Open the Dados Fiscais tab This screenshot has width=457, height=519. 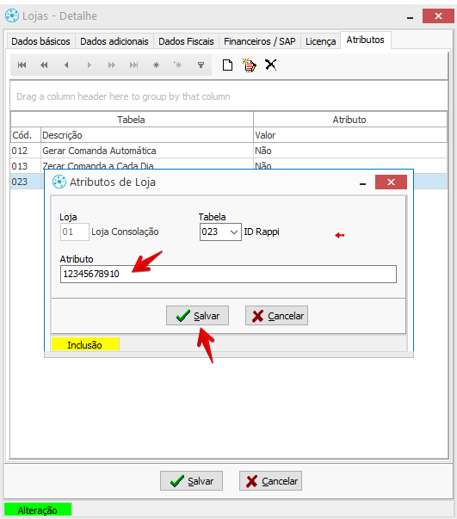[x=186, y=41]
